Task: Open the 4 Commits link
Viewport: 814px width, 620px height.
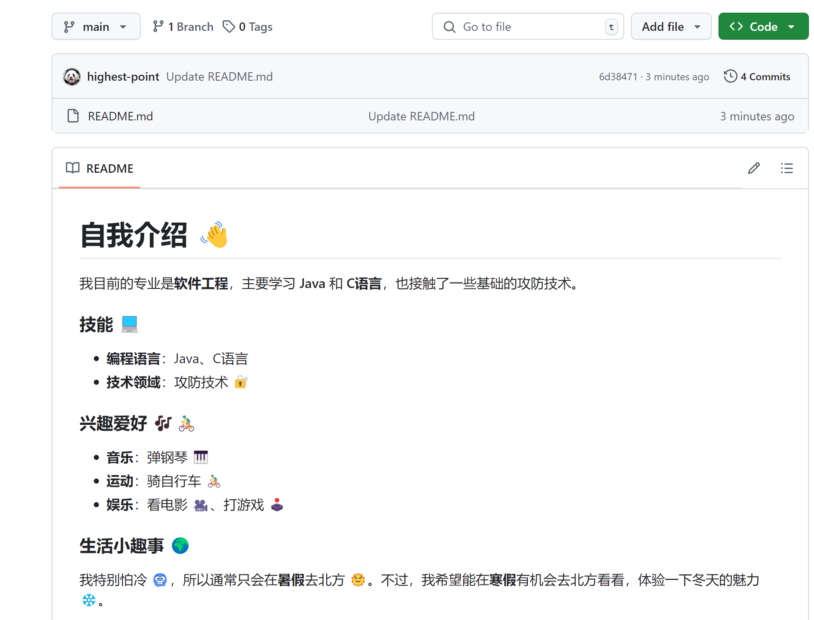Action: click(x=765, y=76)
